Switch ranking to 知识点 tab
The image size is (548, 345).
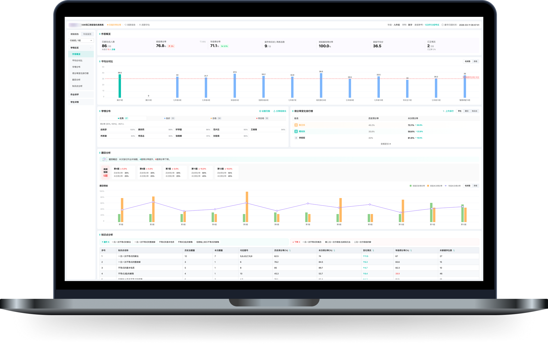475,111
